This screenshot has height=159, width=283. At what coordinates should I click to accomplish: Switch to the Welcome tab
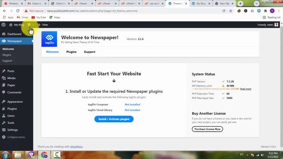click(x=52, y=52)
